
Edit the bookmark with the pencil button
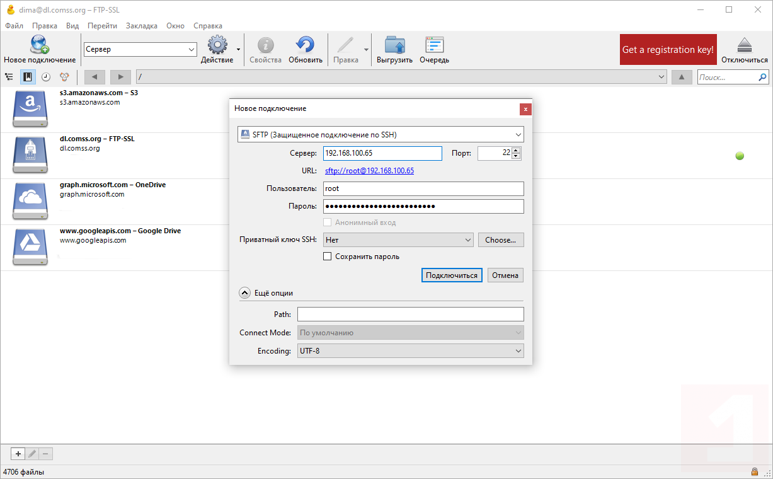click(32, 454)
